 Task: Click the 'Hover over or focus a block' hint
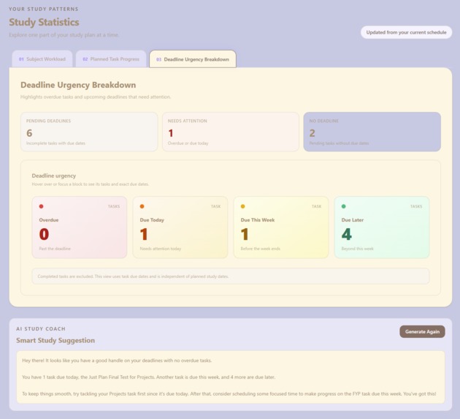pos(91,184)
